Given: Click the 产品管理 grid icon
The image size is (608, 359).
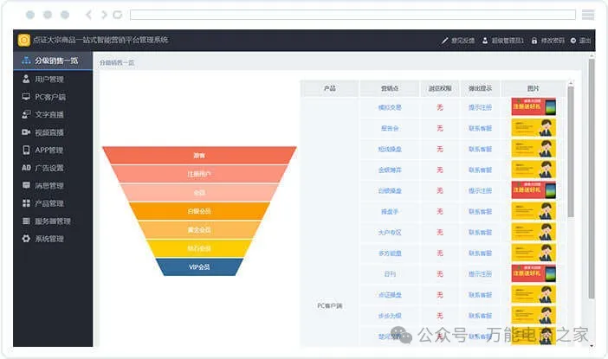Looking at the screenshot, I should tap(26, 203).
